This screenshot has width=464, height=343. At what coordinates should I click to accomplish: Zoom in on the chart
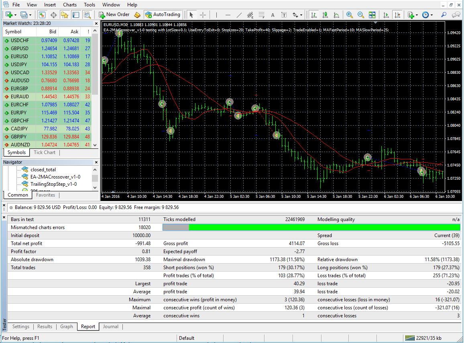[x=350, y=14]
